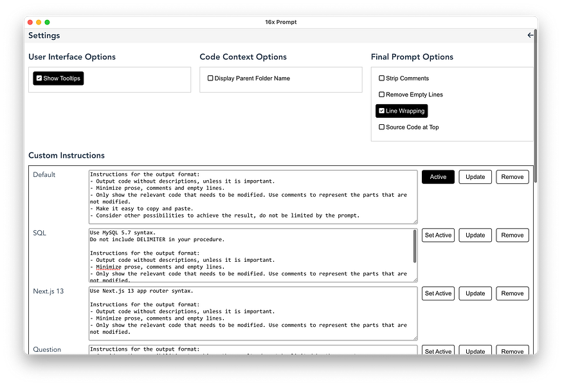
Task: Click the 'Question' instruction name
Action: (47, 349)
